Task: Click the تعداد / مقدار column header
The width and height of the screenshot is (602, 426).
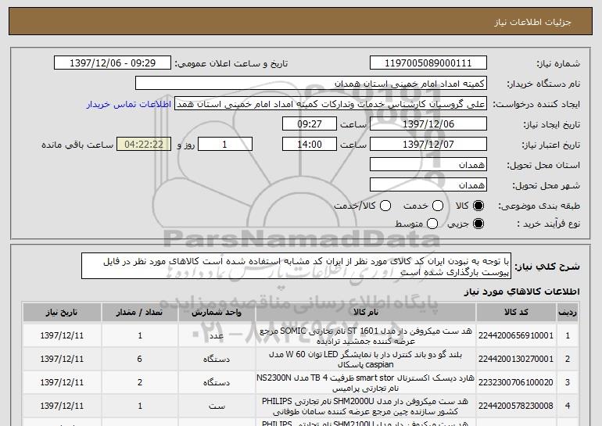Action: pos(139,313)
